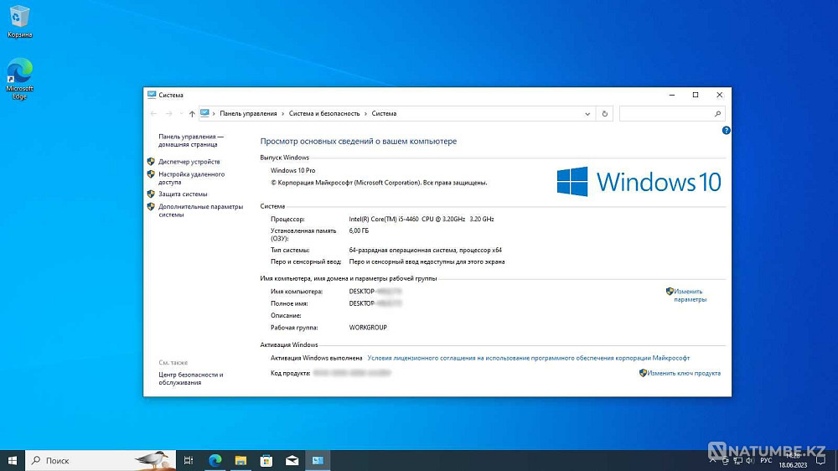Open Task View on the taskbar
838x471 pixels.
pyautogui.click(x=188, y=460)
